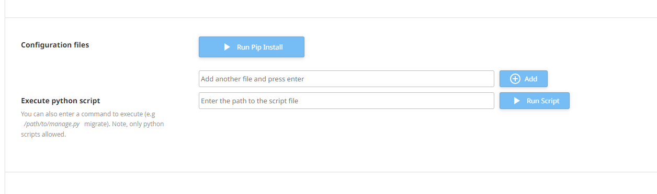This screenshot has width=657, height=194.
Task: Click the circled plus icon beside Add
Action: pos(515,79)
